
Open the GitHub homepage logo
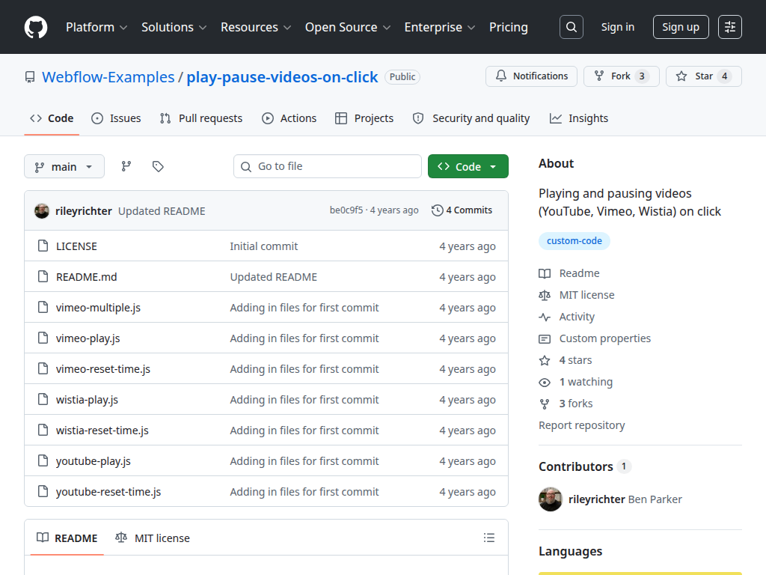36,27
